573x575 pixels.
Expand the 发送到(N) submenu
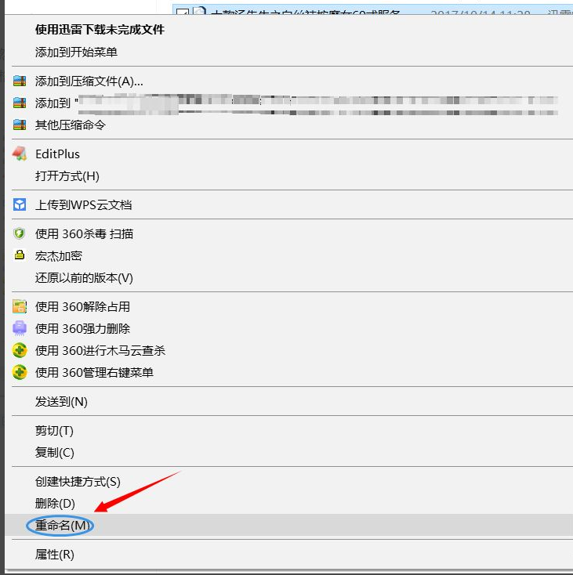(61, 401)
